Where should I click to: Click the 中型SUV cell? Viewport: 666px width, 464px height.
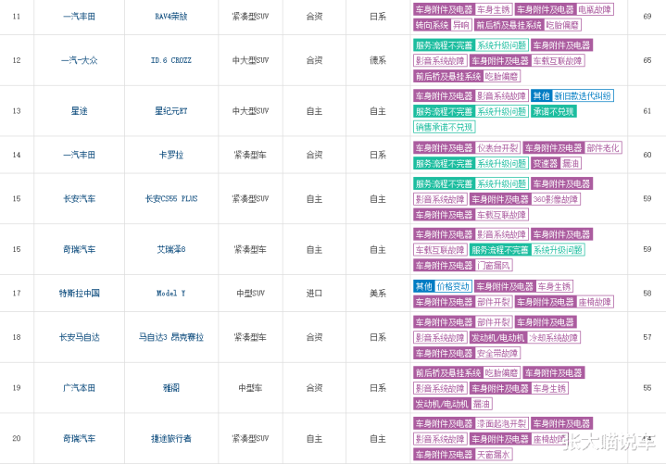pyautogui.click(x=250, y=294)
